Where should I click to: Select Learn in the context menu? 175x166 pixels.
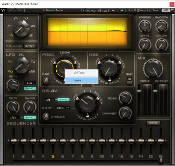[x=81, y=80]
